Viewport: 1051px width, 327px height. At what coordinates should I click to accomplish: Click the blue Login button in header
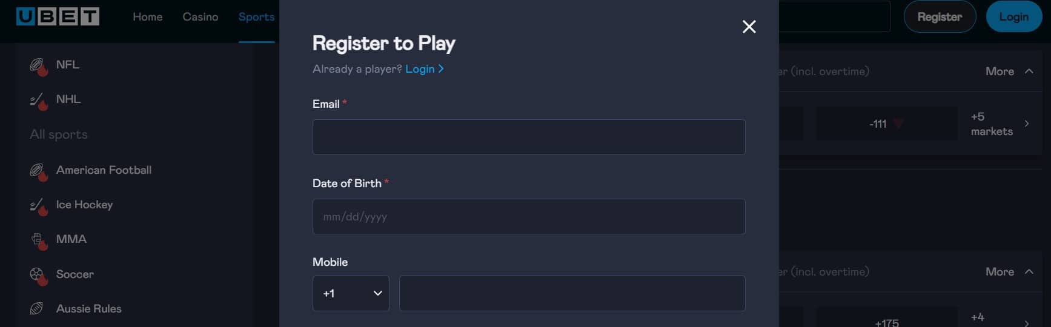point(1014,17)
